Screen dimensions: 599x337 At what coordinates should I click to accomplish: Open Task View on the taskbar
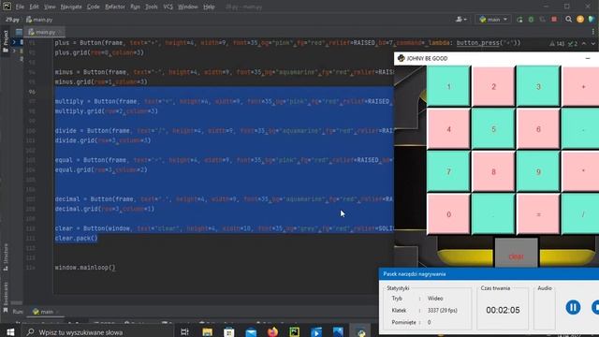pyautogui.click(x=184, y=332)
